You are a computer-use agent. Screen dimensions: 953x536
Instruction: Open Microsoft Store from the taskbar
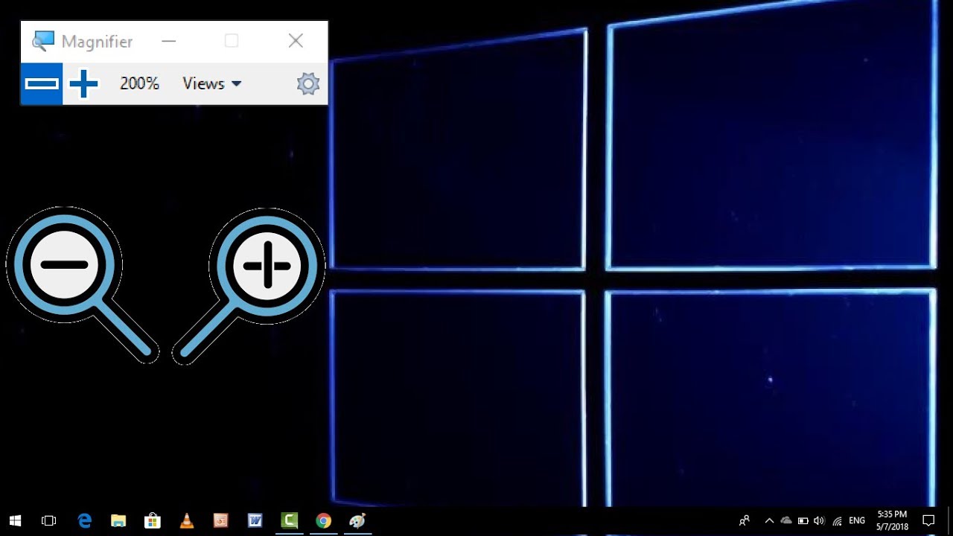153,521
